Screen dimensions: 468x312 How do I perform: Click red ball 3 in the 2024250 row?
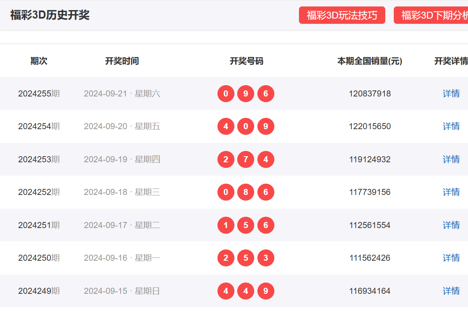tap(265, 258)
